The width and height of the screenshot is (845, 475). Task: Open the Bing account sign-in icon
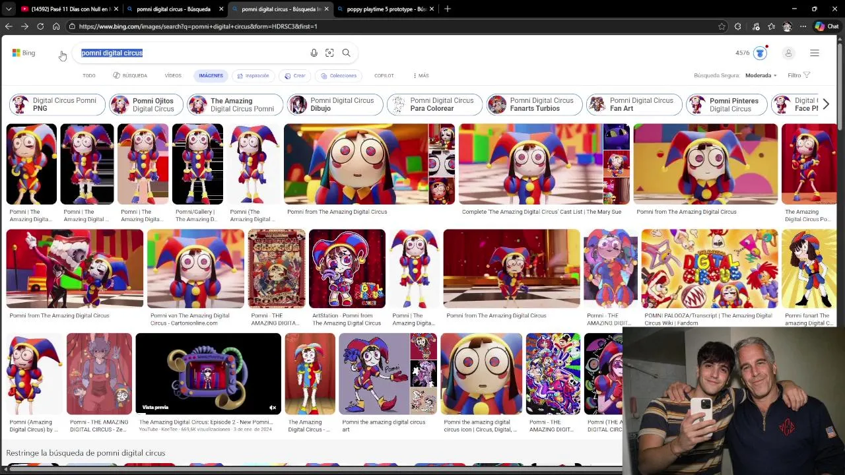pos(788,53)
